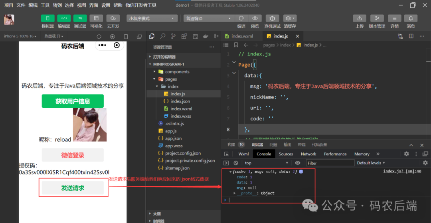Open the Search magnifier sidebar icon

coord(163,36)
